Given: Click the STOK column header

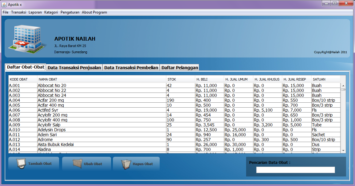Looking at the screenshot, I should click(181, 79).
